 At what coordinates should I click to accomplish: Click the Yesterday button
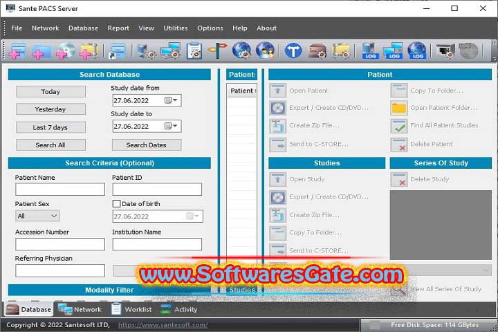pos(50,109)
